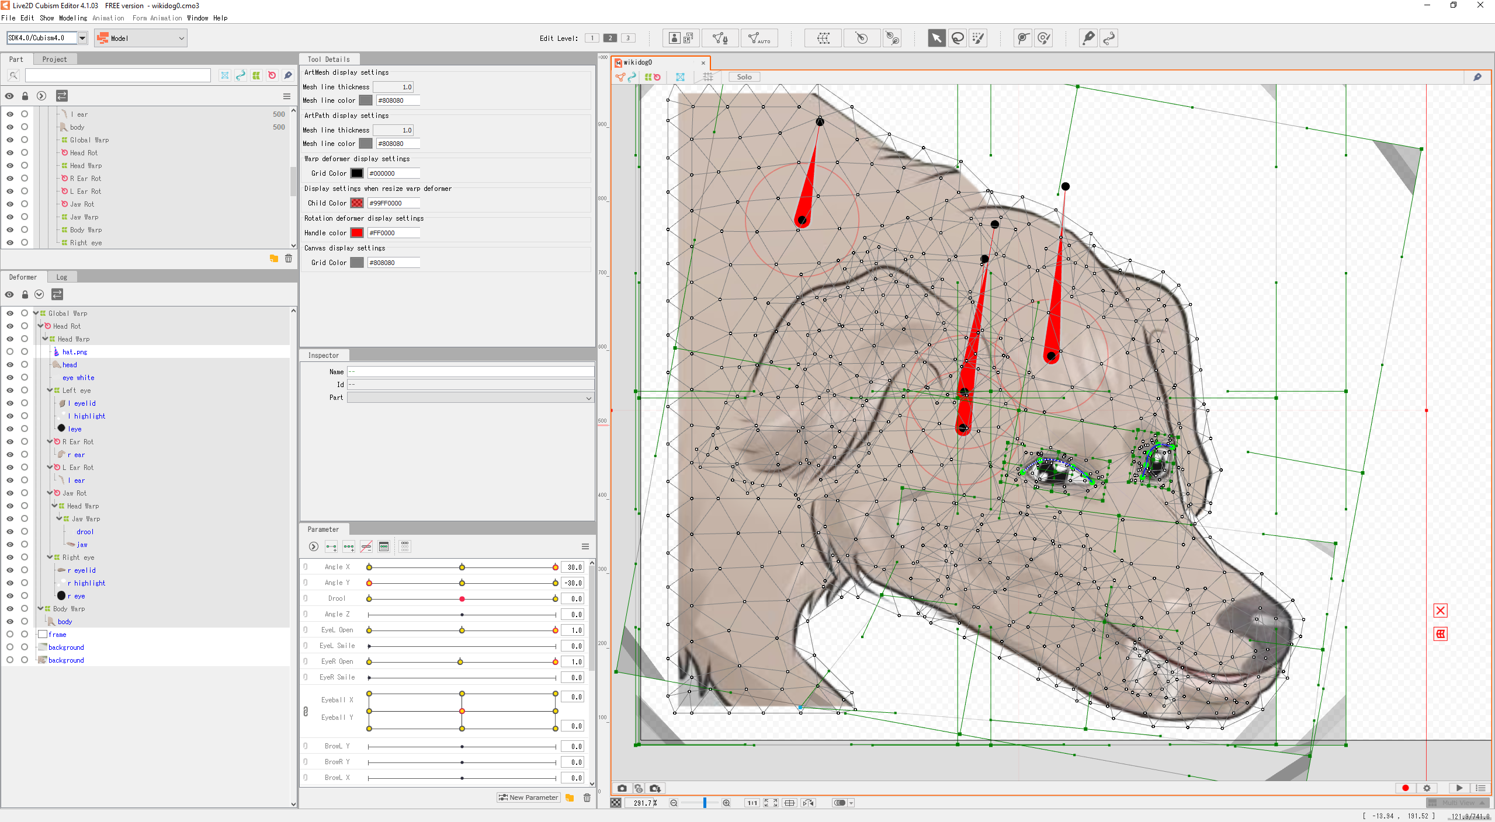
Task: Select jaw item in tree
Action: click(82, 545)
